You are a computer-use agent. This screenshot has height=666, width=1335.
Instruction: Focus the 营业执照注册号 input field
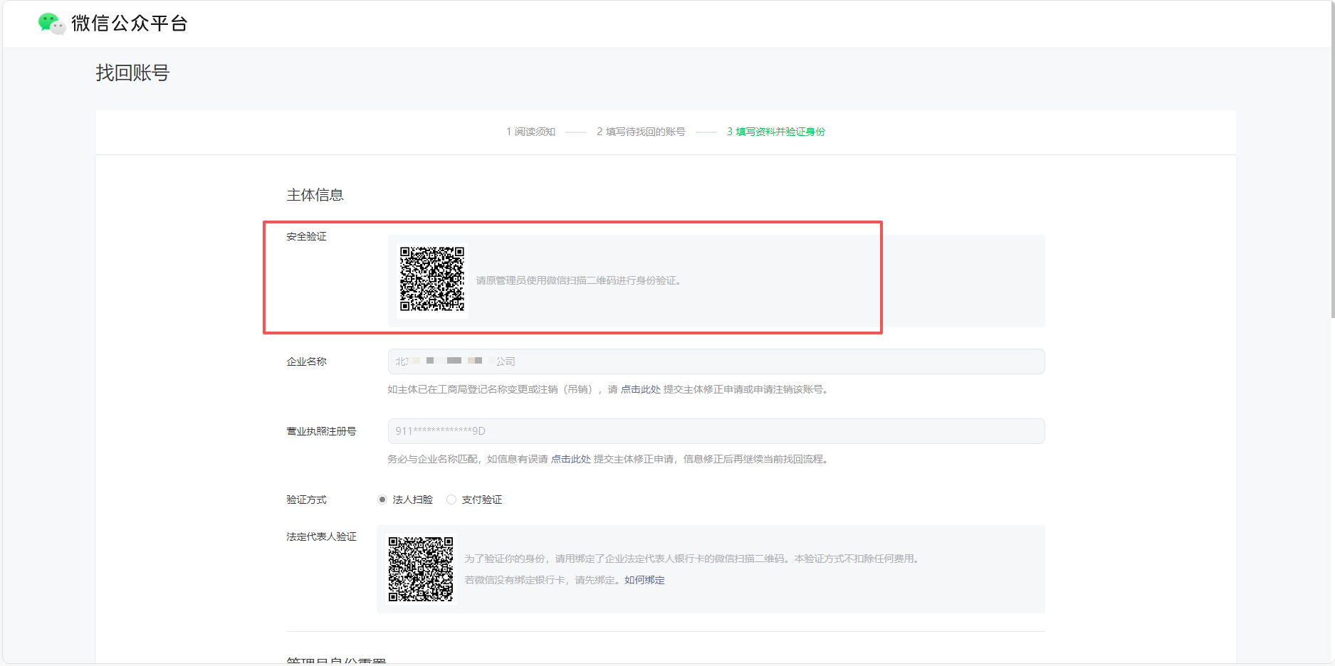coord(716,431)
